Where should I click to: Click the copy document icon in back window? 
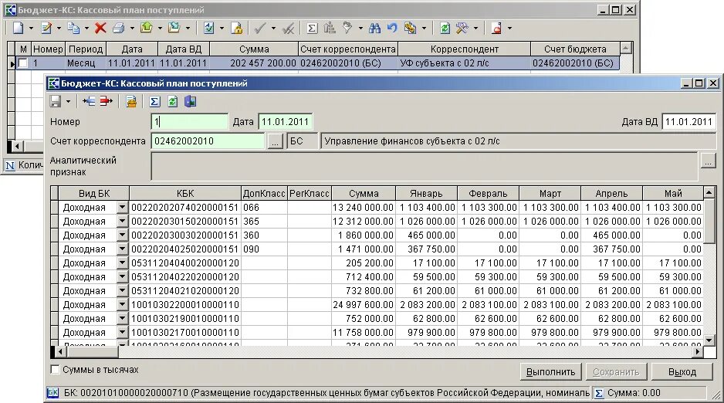click(73, 28)
